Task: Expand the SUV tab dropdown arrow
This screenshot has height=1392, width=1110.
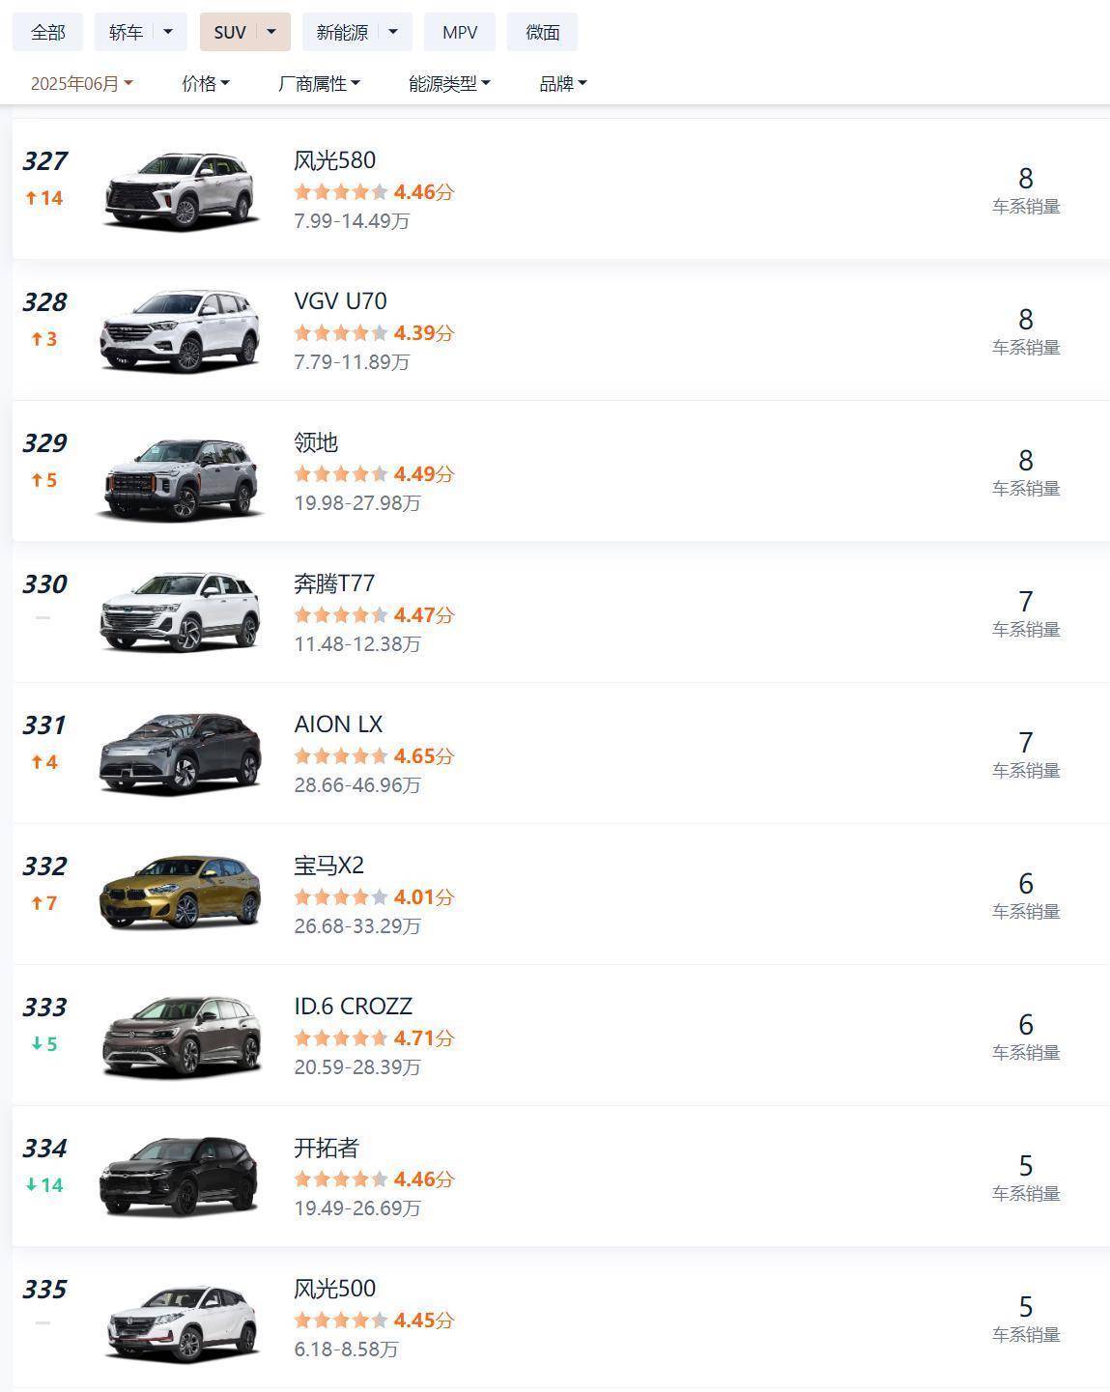Action: pos(271,32)
